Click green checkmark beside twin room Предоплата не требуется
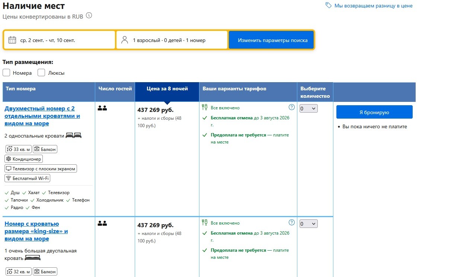 [205, 135]
